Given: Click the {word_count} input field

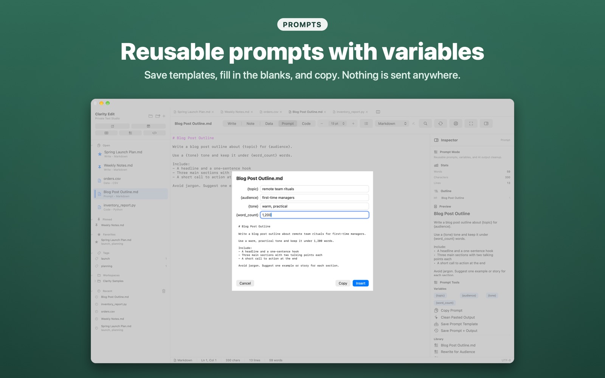Looking at the screenshot, I should tap(314, 215).
